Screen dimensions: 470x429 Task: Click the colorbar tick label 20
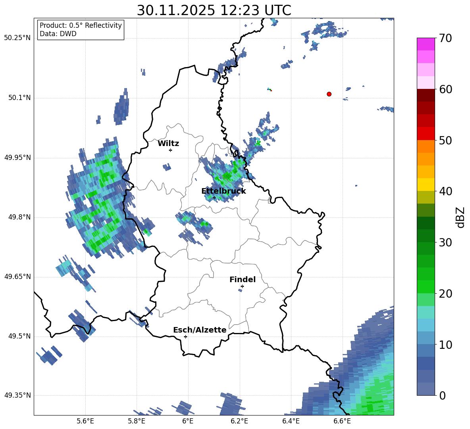pyautogui.click(x=445, y=294)
